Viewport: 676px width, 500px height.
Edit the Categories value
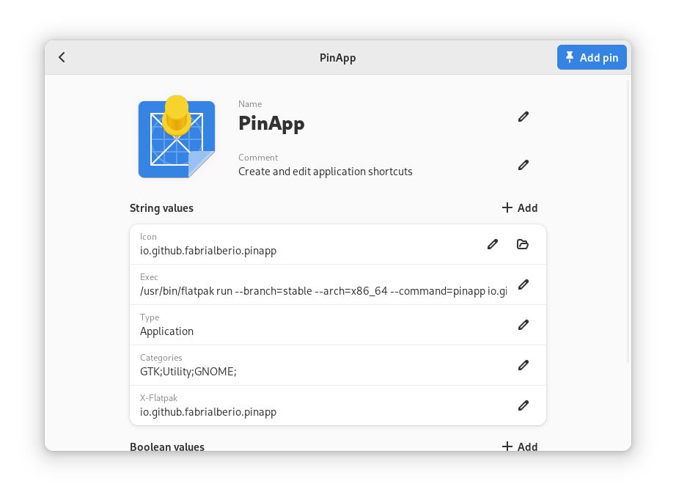point(523,365)
